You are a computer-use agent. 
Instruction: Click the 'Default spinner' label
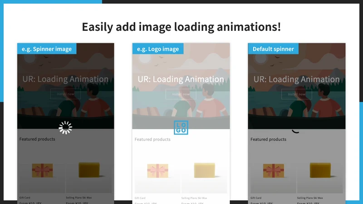point(273,49)
